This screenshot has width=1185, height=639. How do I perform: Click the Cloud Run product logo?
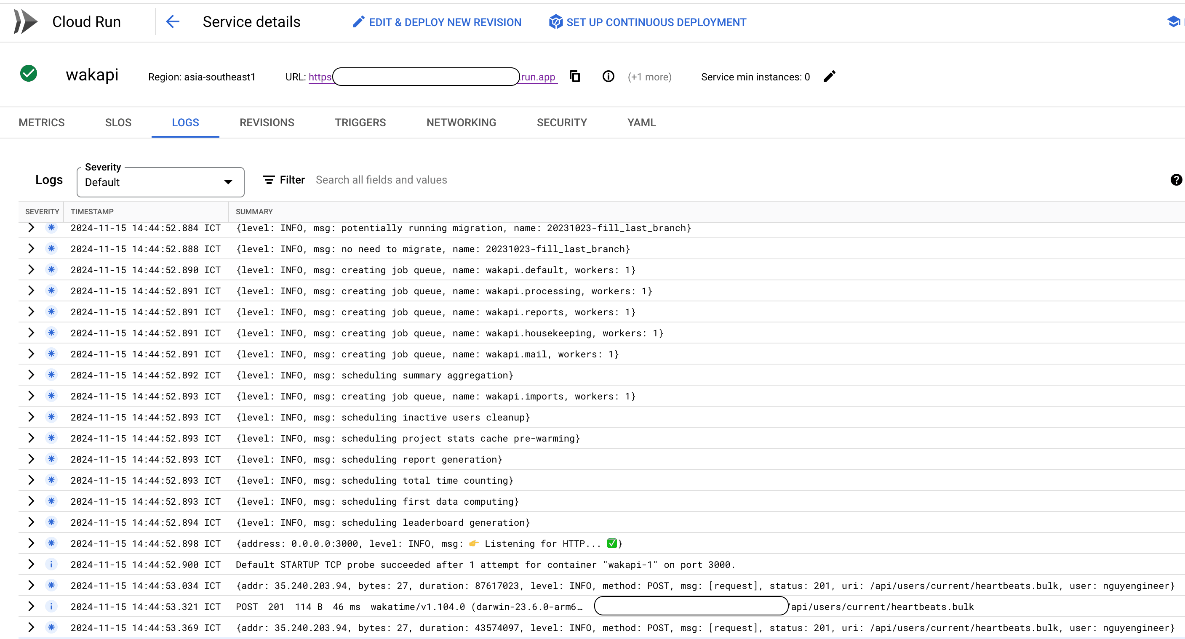tap(27, 21)
